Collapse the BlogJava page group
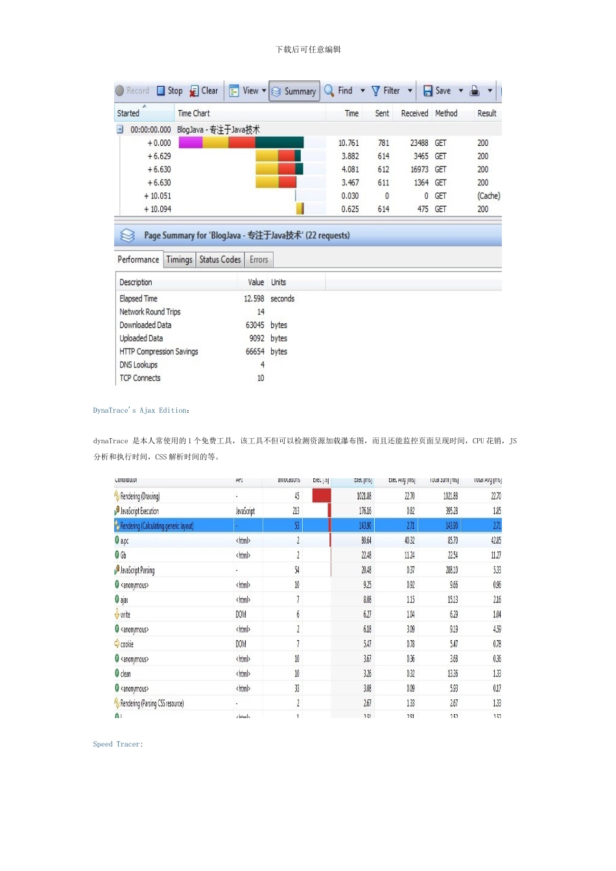This screenshot has height=871, width=616. [120, 130]
